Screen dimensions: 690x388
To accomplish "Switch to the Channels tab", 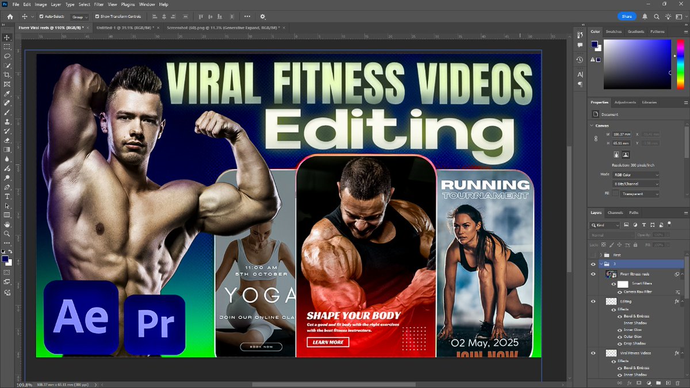I will coord(615,213).
